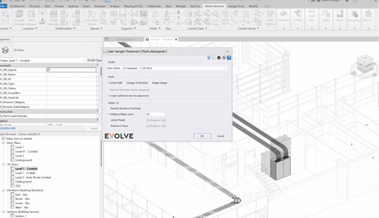Switch to the Modify ribbon tab
Image resolution: width=379 pixels, height=218 pixels.
point(253,6)
